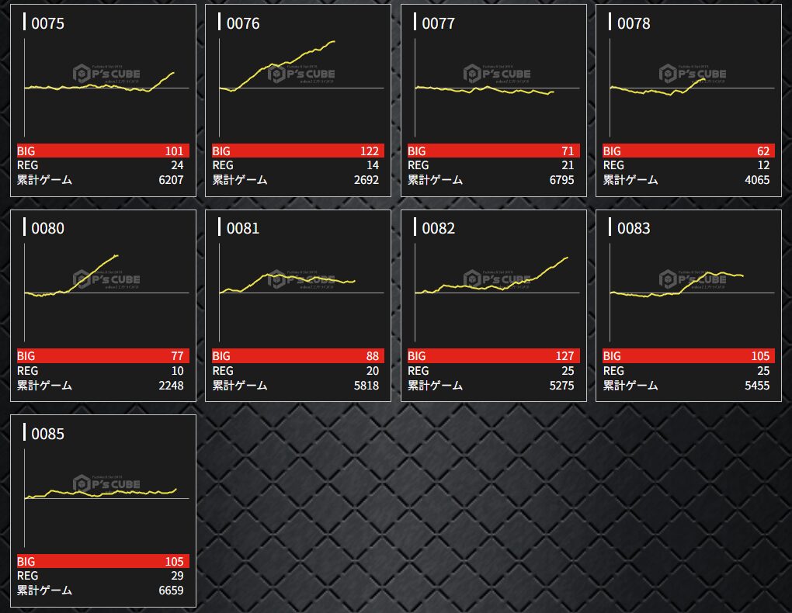Image resolution: width=792 pixels, height=613 pixels.
Task: Click the P's CUBE watermark on graph 0076
Action: (x=302, y=74)
